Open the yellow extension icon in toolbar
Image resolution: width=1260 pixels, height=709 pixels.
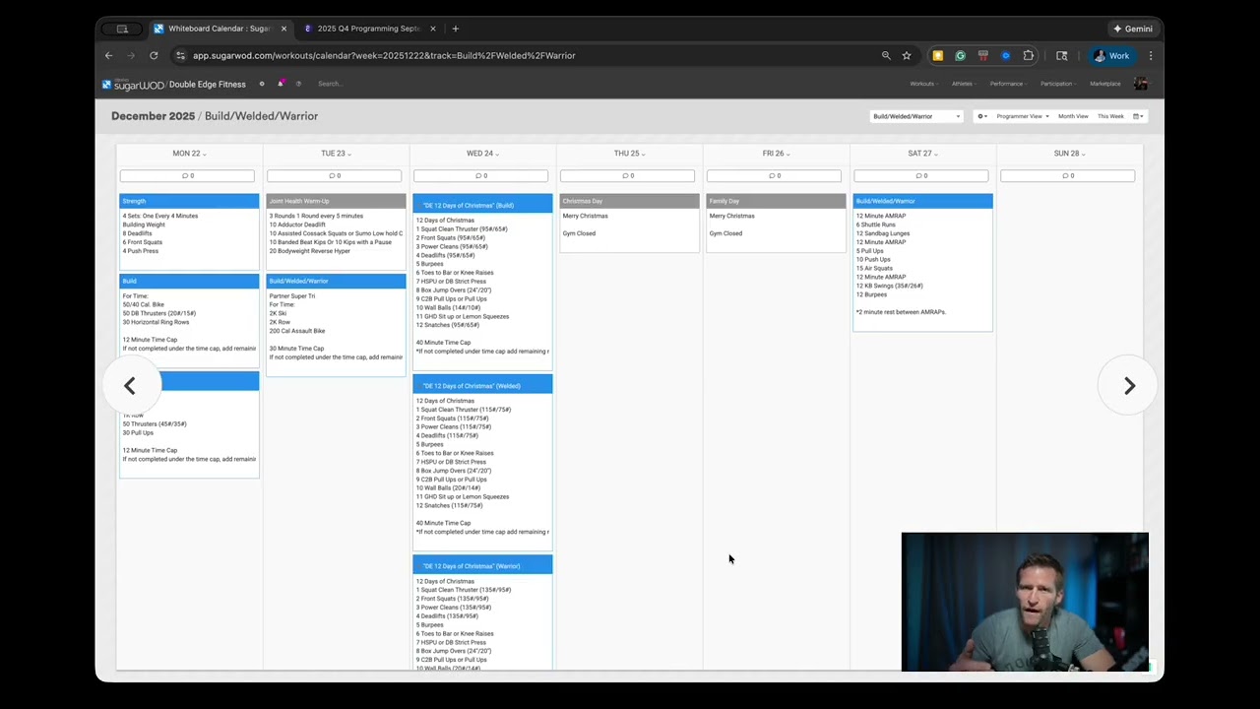(938, 55)
